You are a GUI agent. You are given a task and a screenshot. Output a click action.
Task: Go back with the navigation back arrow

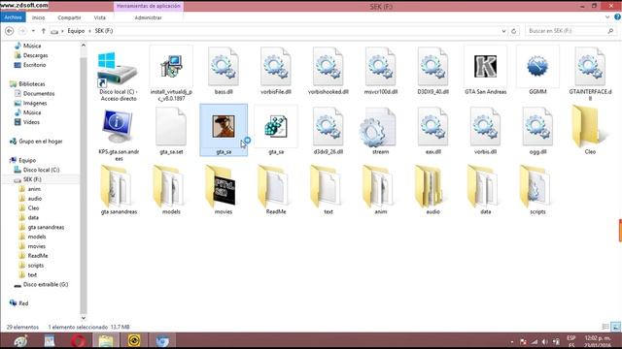click(9, 31)
